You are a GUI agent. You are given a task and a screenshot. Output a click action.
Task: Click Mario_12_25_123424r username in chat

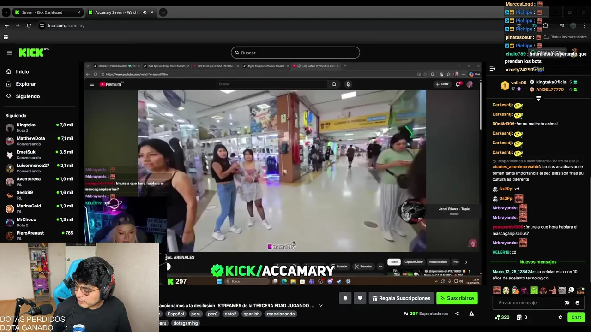(513, 272)
